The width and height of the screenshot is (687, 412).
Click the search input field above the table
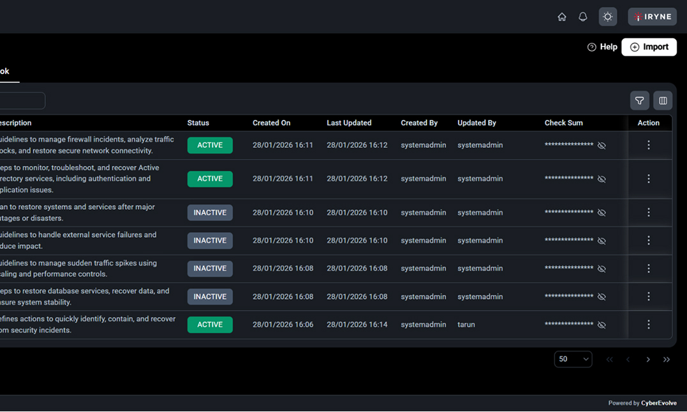coord(22,101)
